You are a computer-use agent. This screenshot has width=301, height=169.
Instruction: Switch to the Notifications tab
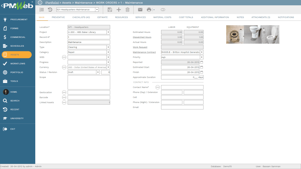click(286, 17)
